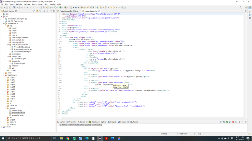Collapse the Java Resources node
252x141 pixels.
[4, 23]
